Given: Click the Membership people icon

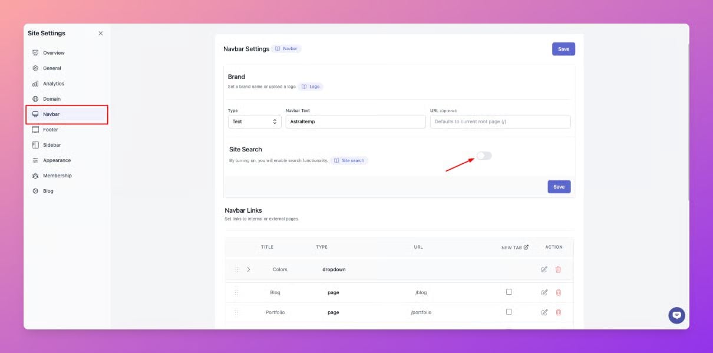Looking at the screenshot, I should click(x=35, y=176).
